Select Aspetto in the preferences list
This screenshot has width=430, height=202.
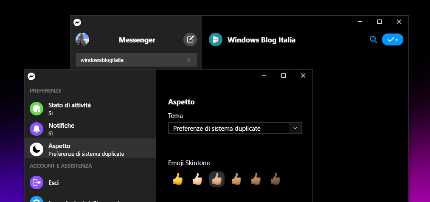(90, 148)
